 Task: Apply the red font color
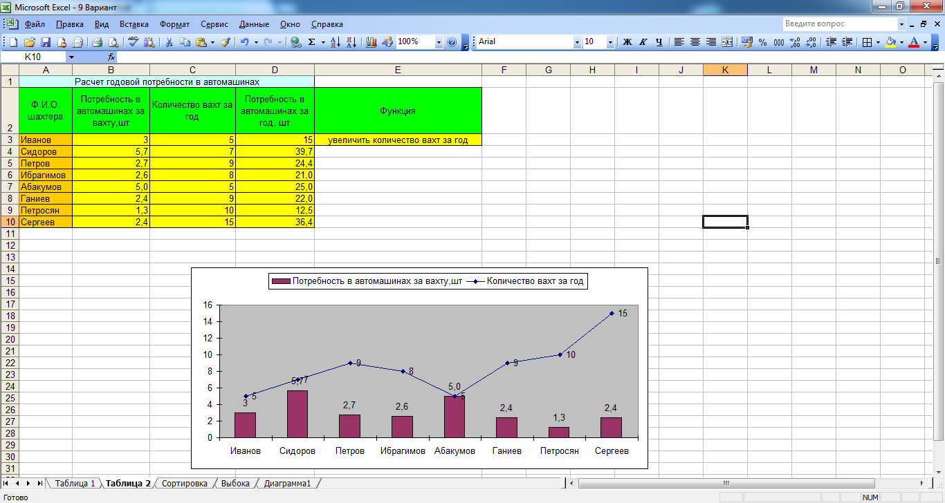915,42
